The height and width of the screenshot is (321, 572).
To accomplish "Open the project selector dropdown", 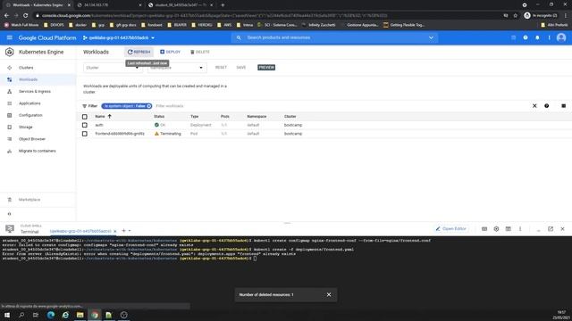I will click(119, 37).
